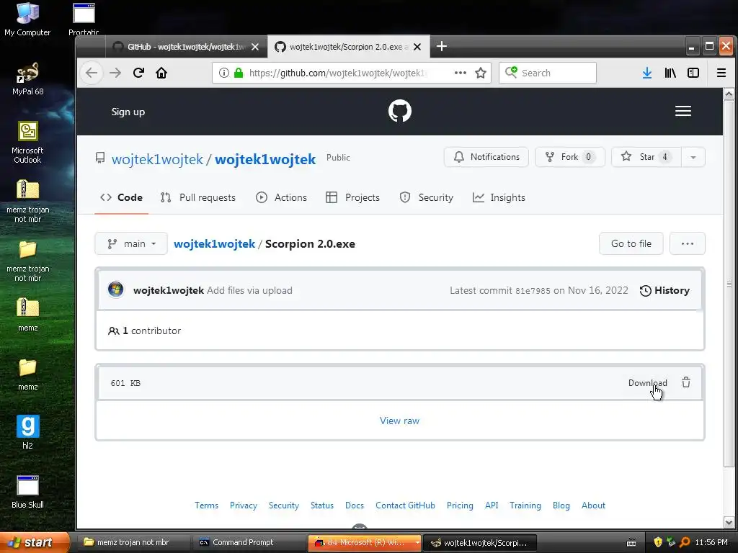Open commit History link
This screenshot has height=553, width=738.
point(664,291)
